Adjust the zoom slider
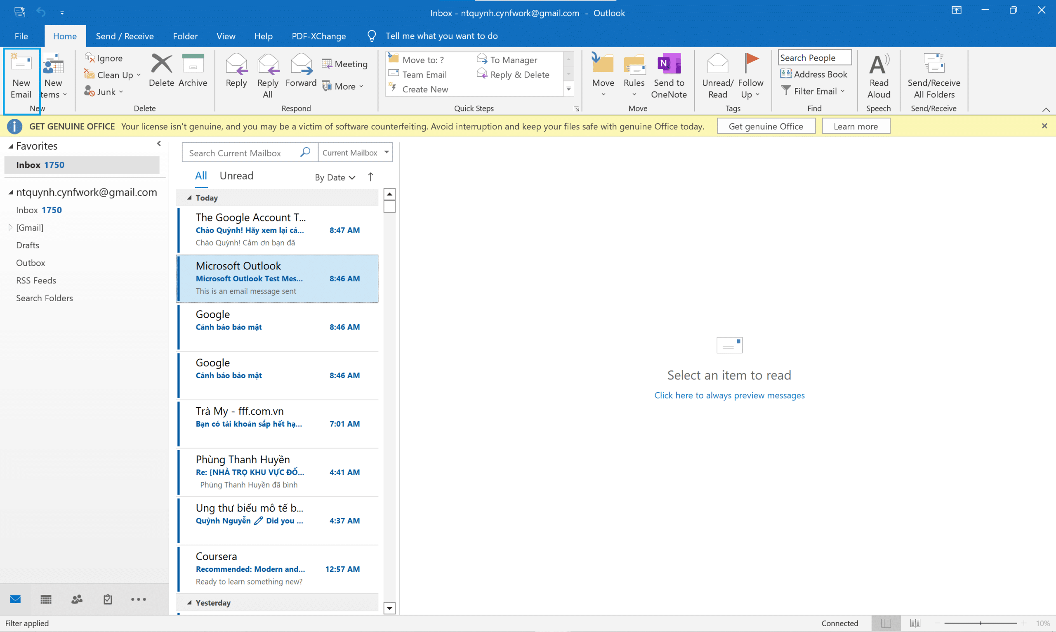 click(x=980, y=623)
